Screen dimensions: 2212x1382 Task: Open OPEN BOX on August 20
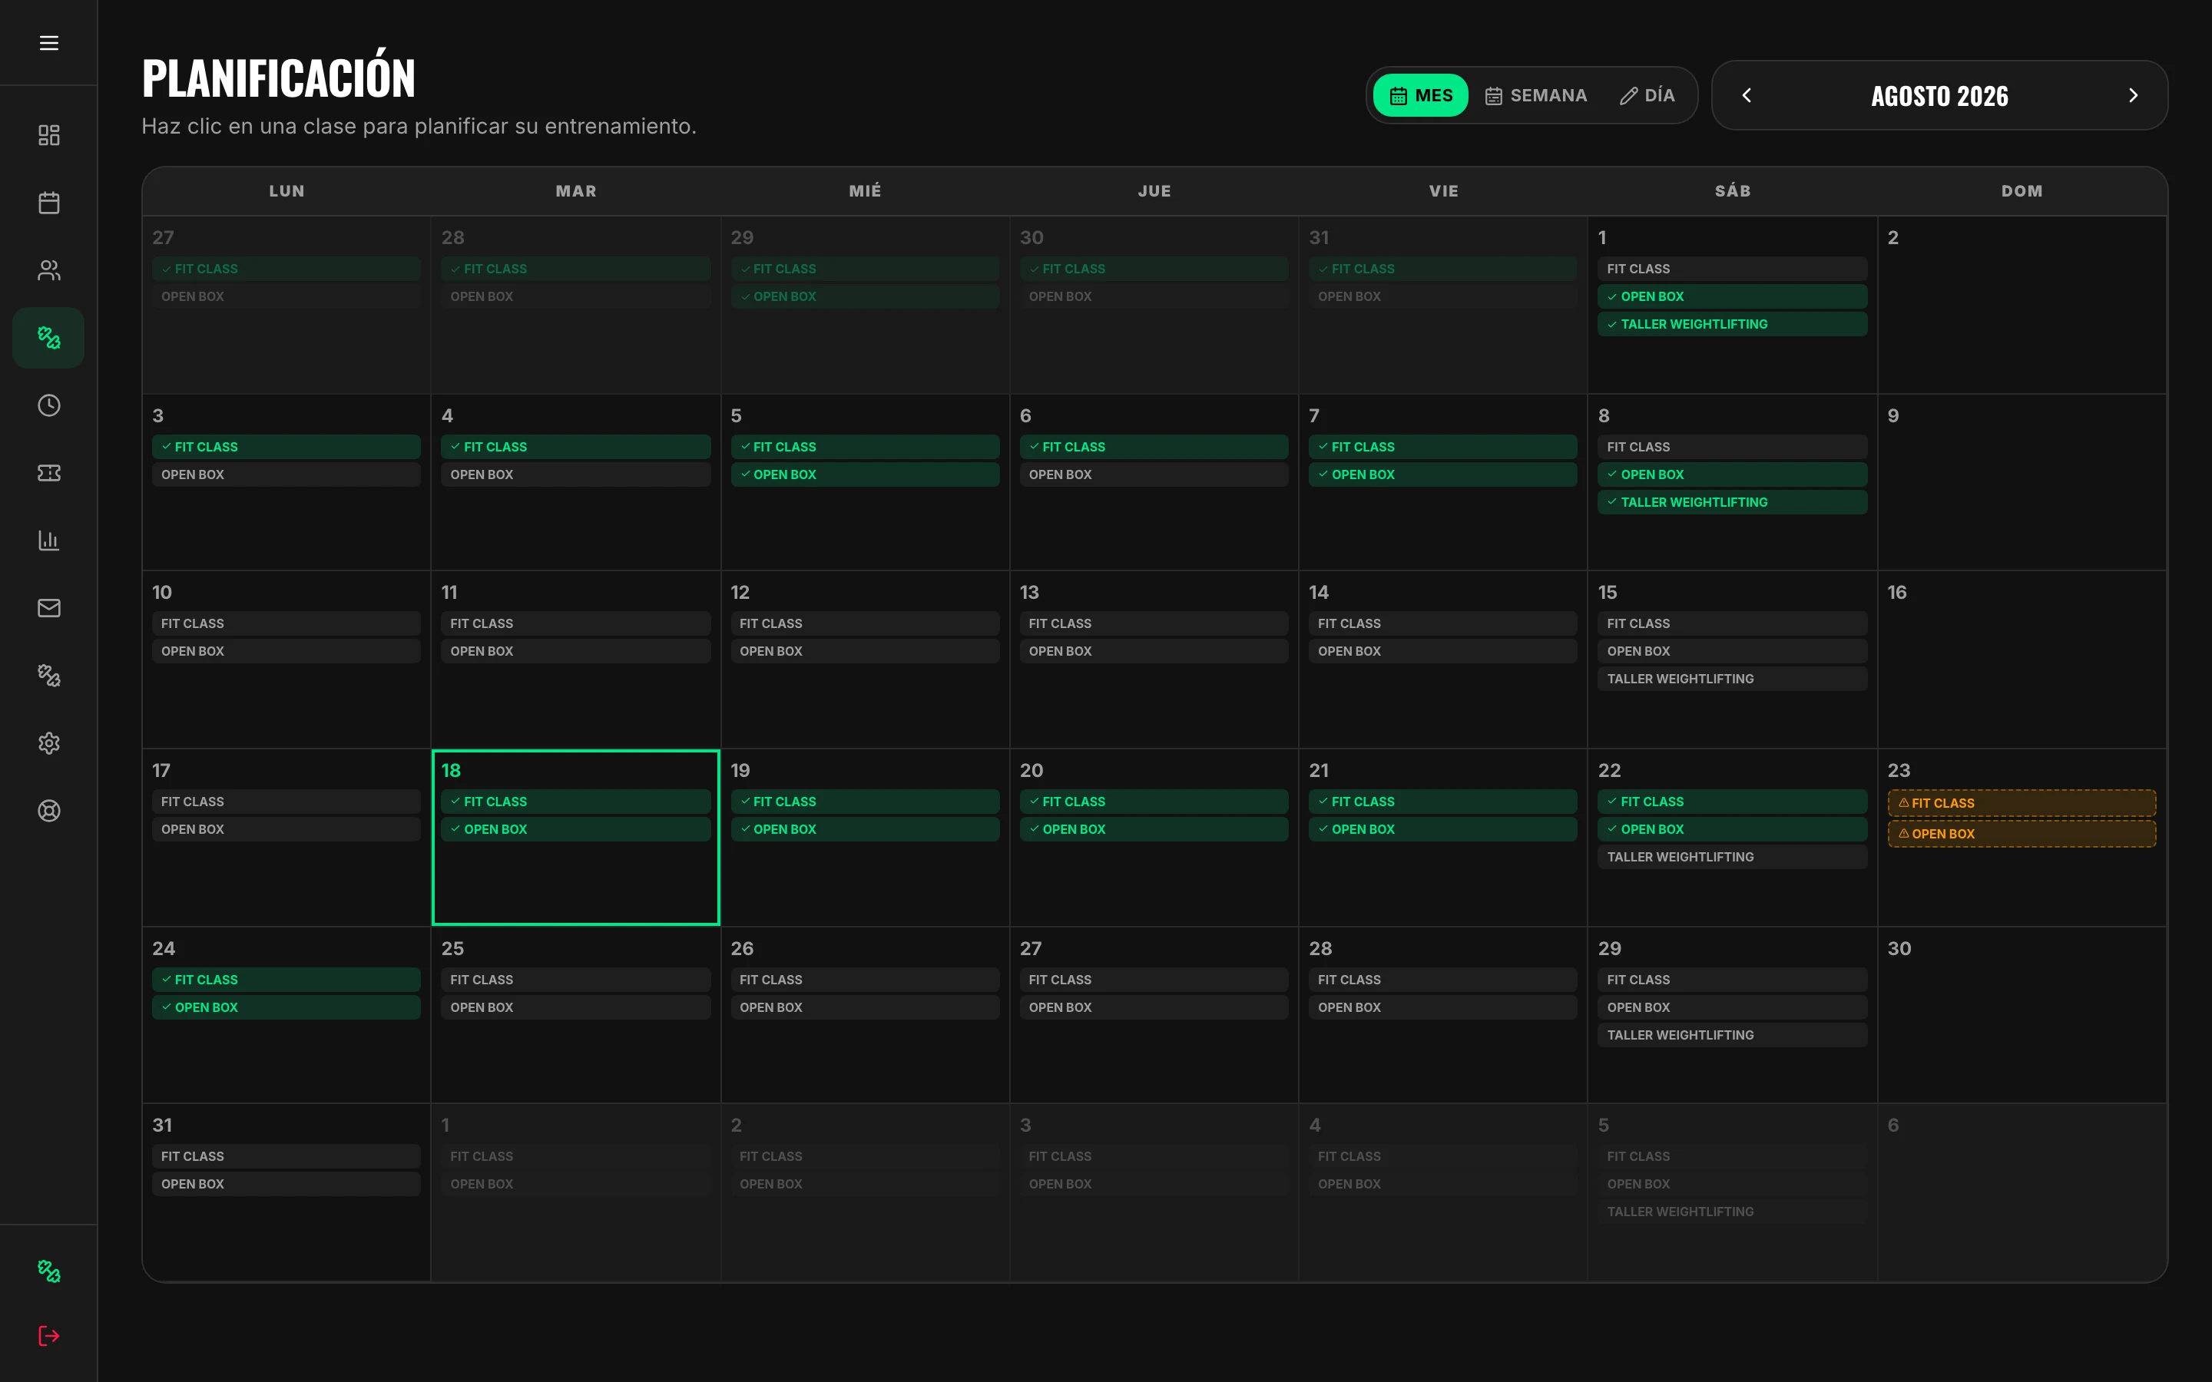(1154, 829)
